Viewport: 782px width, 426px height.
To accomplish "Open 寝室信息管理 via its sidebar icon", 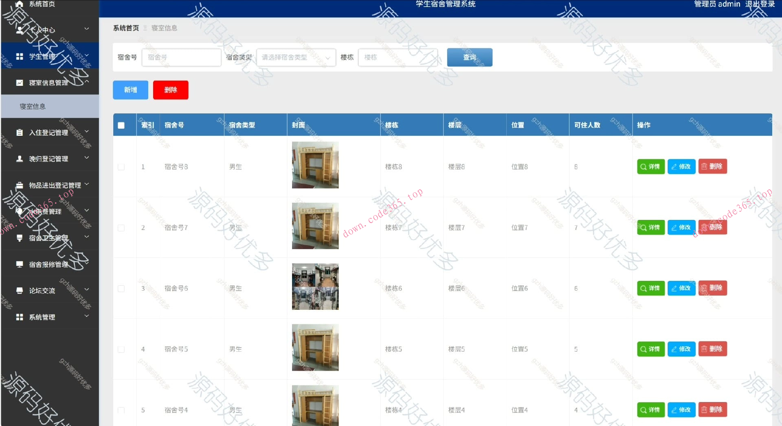I will click(19, 82).
